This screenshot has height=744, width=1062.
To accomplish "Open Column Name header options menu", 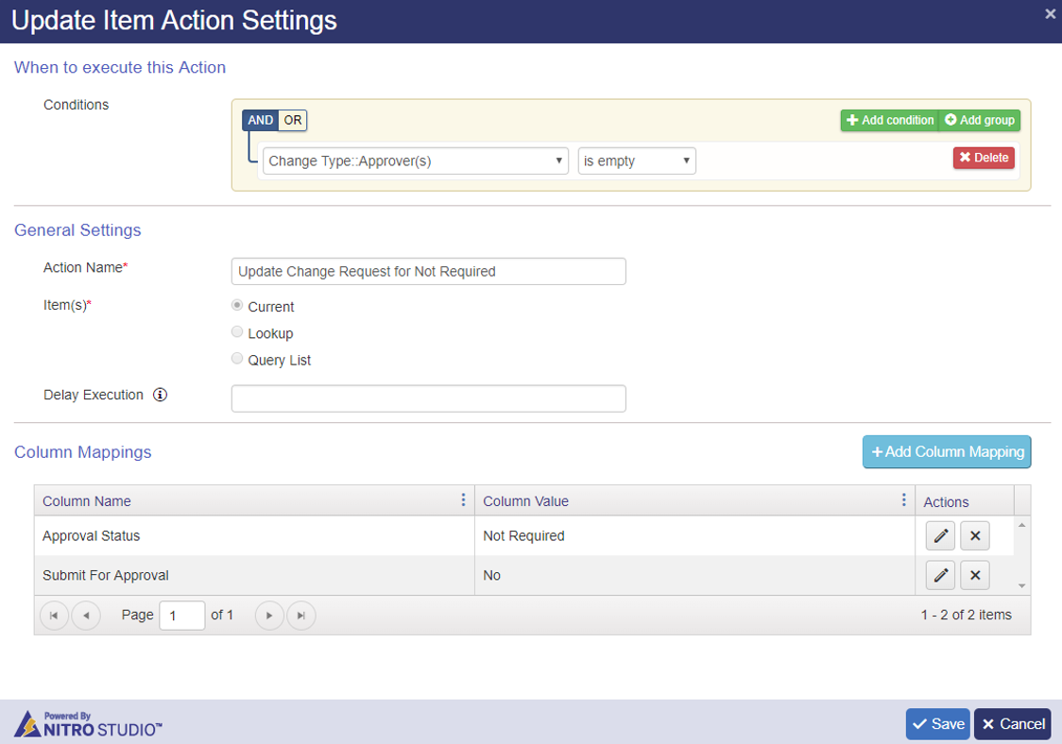I will click(463, 500).
